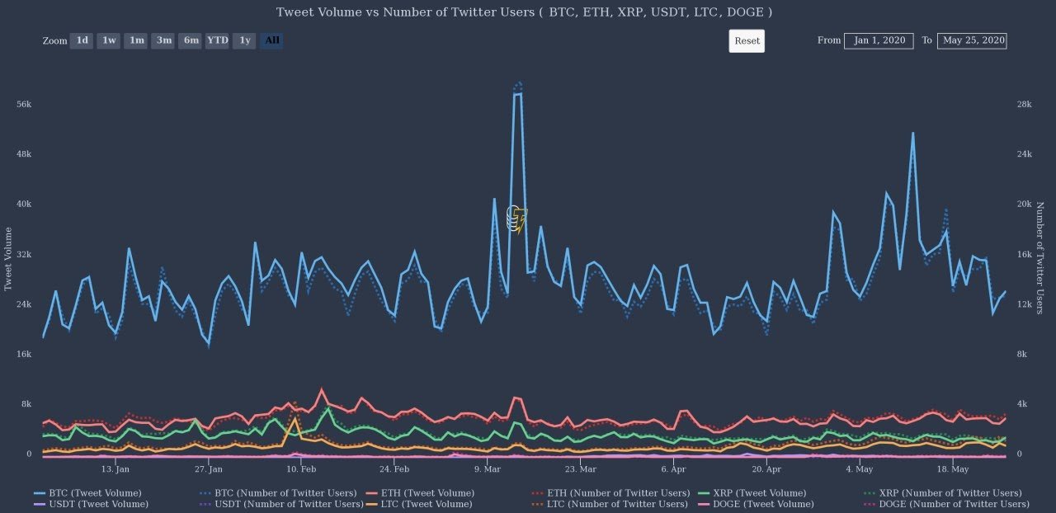Select YTD zoom range
1056x513 pixels.
217,40
